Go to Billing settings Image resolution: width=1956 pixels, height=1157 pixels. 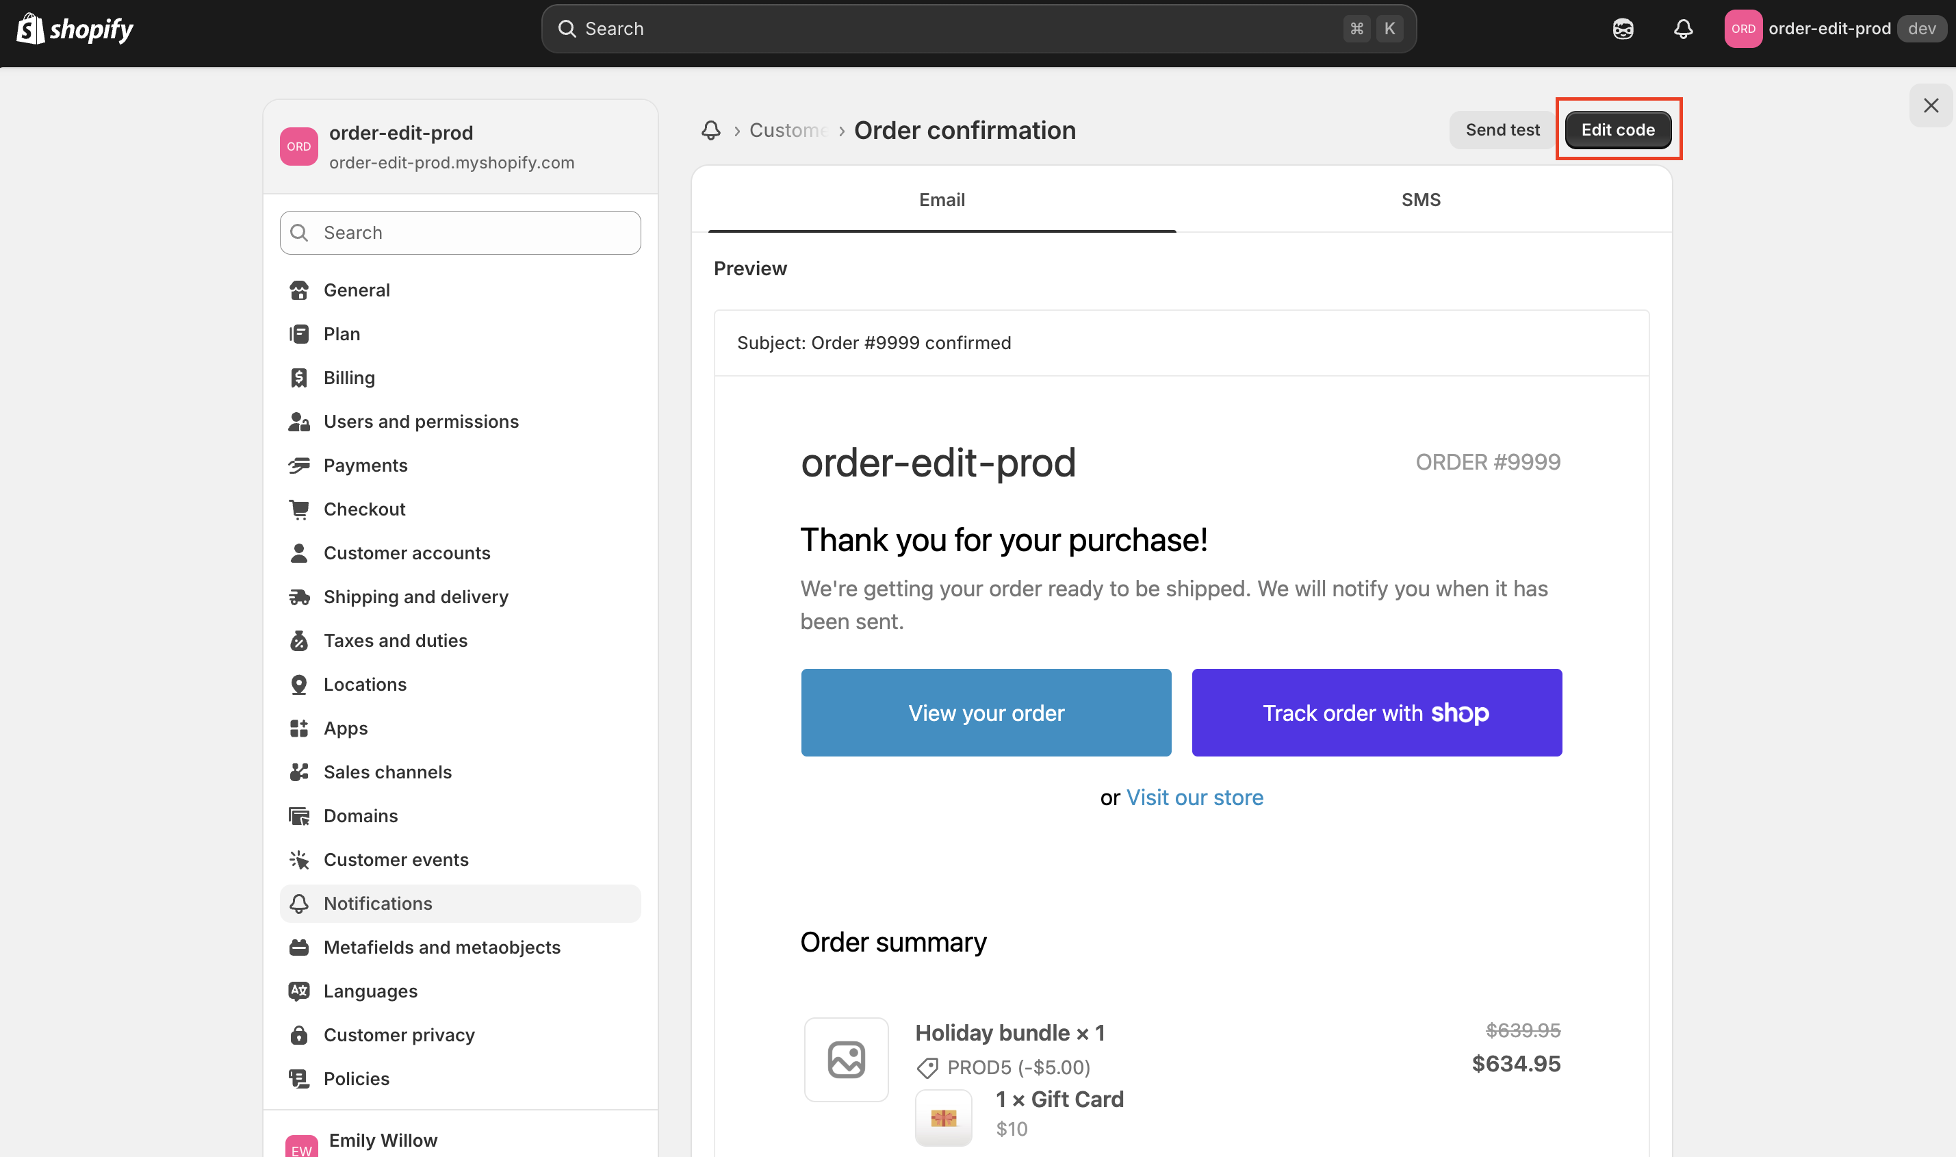point(348,377)
